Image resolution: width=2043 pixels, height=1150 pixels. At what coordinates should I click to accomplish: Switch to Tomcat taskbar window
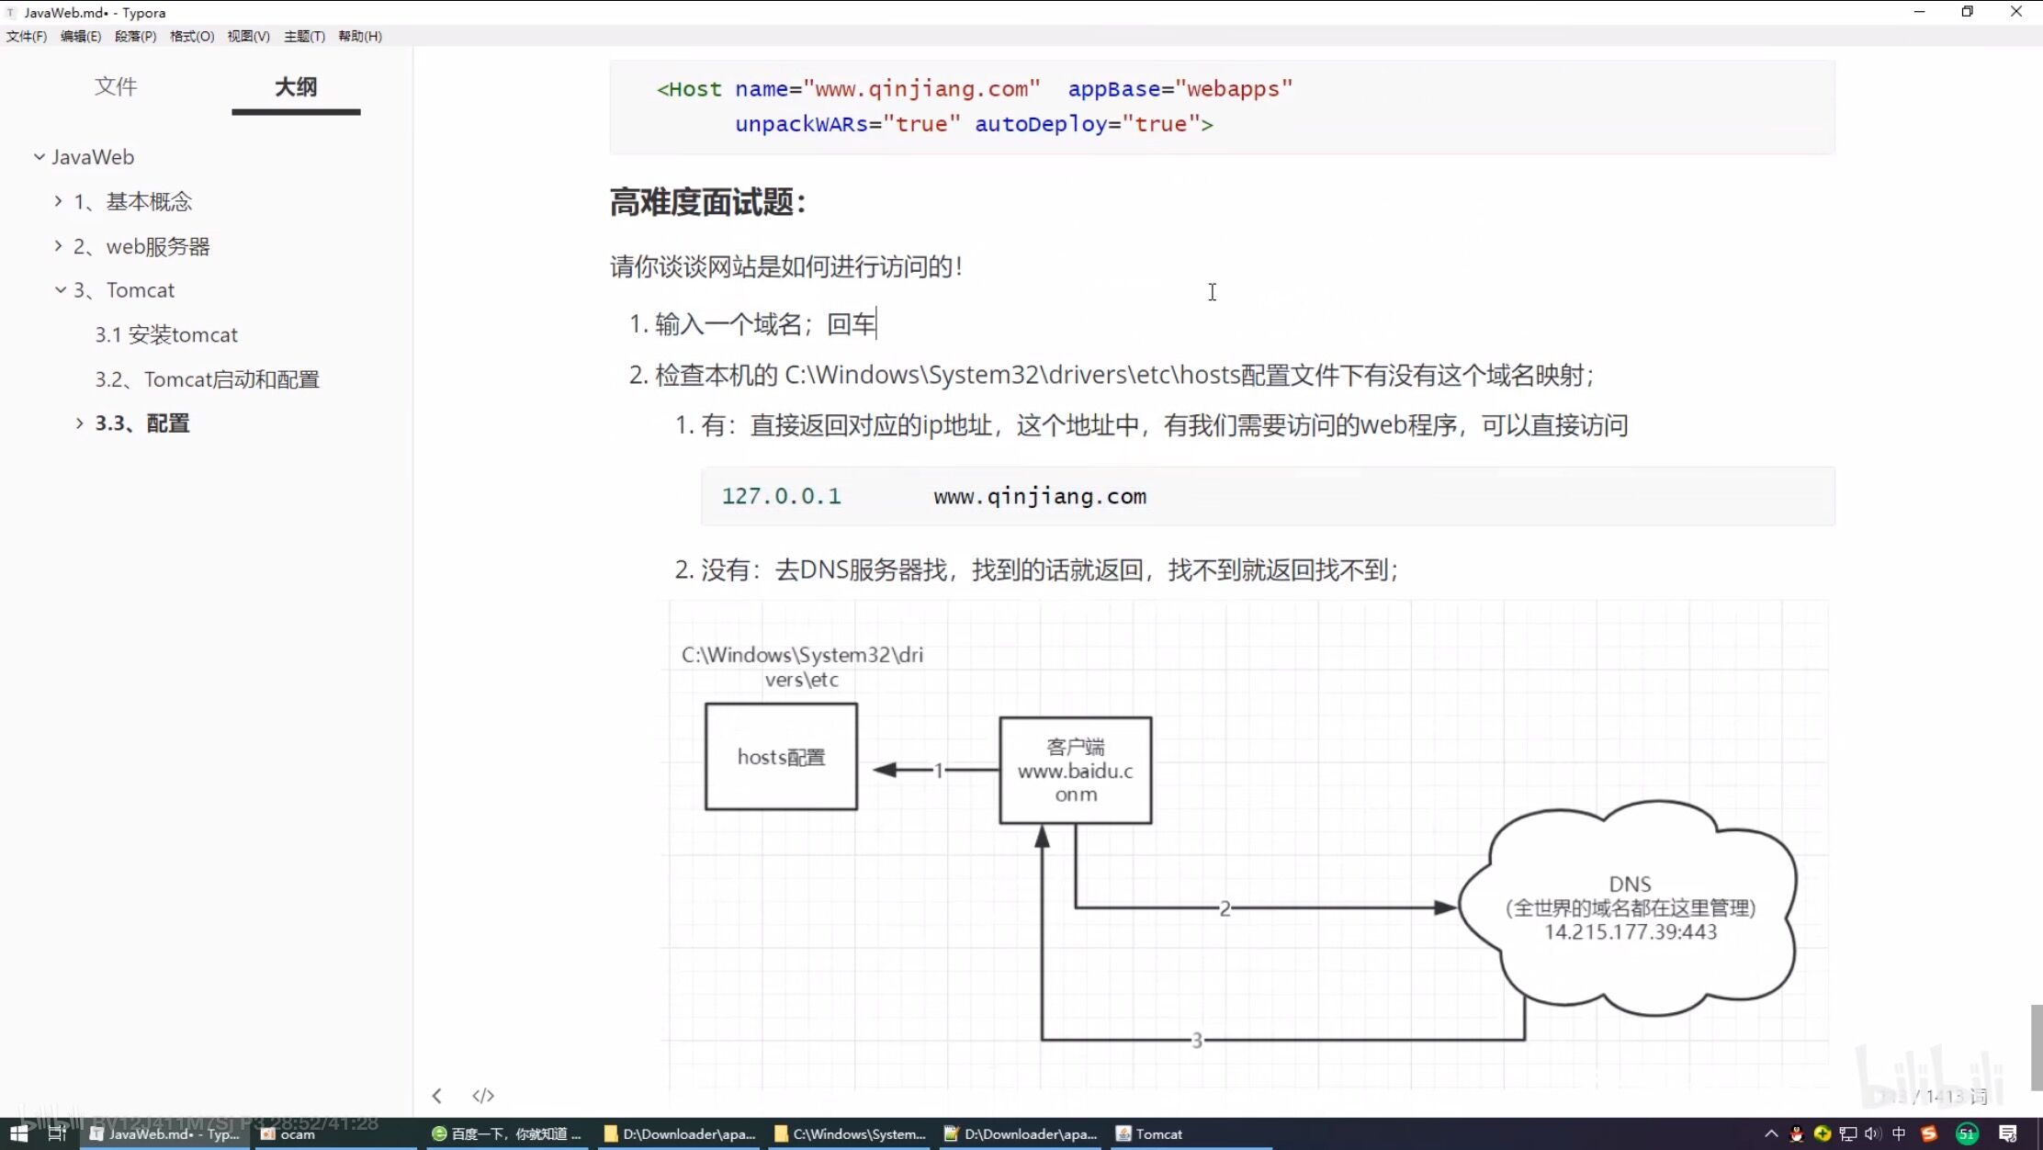(x=1149, y=1133)
